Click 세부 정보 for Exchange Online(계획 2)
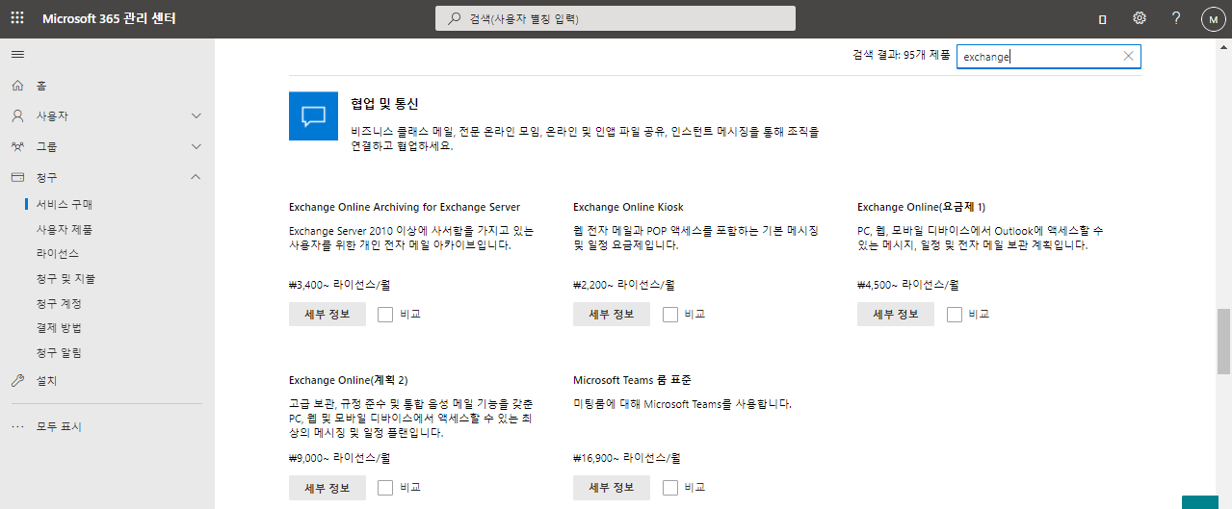 (328, 488)
